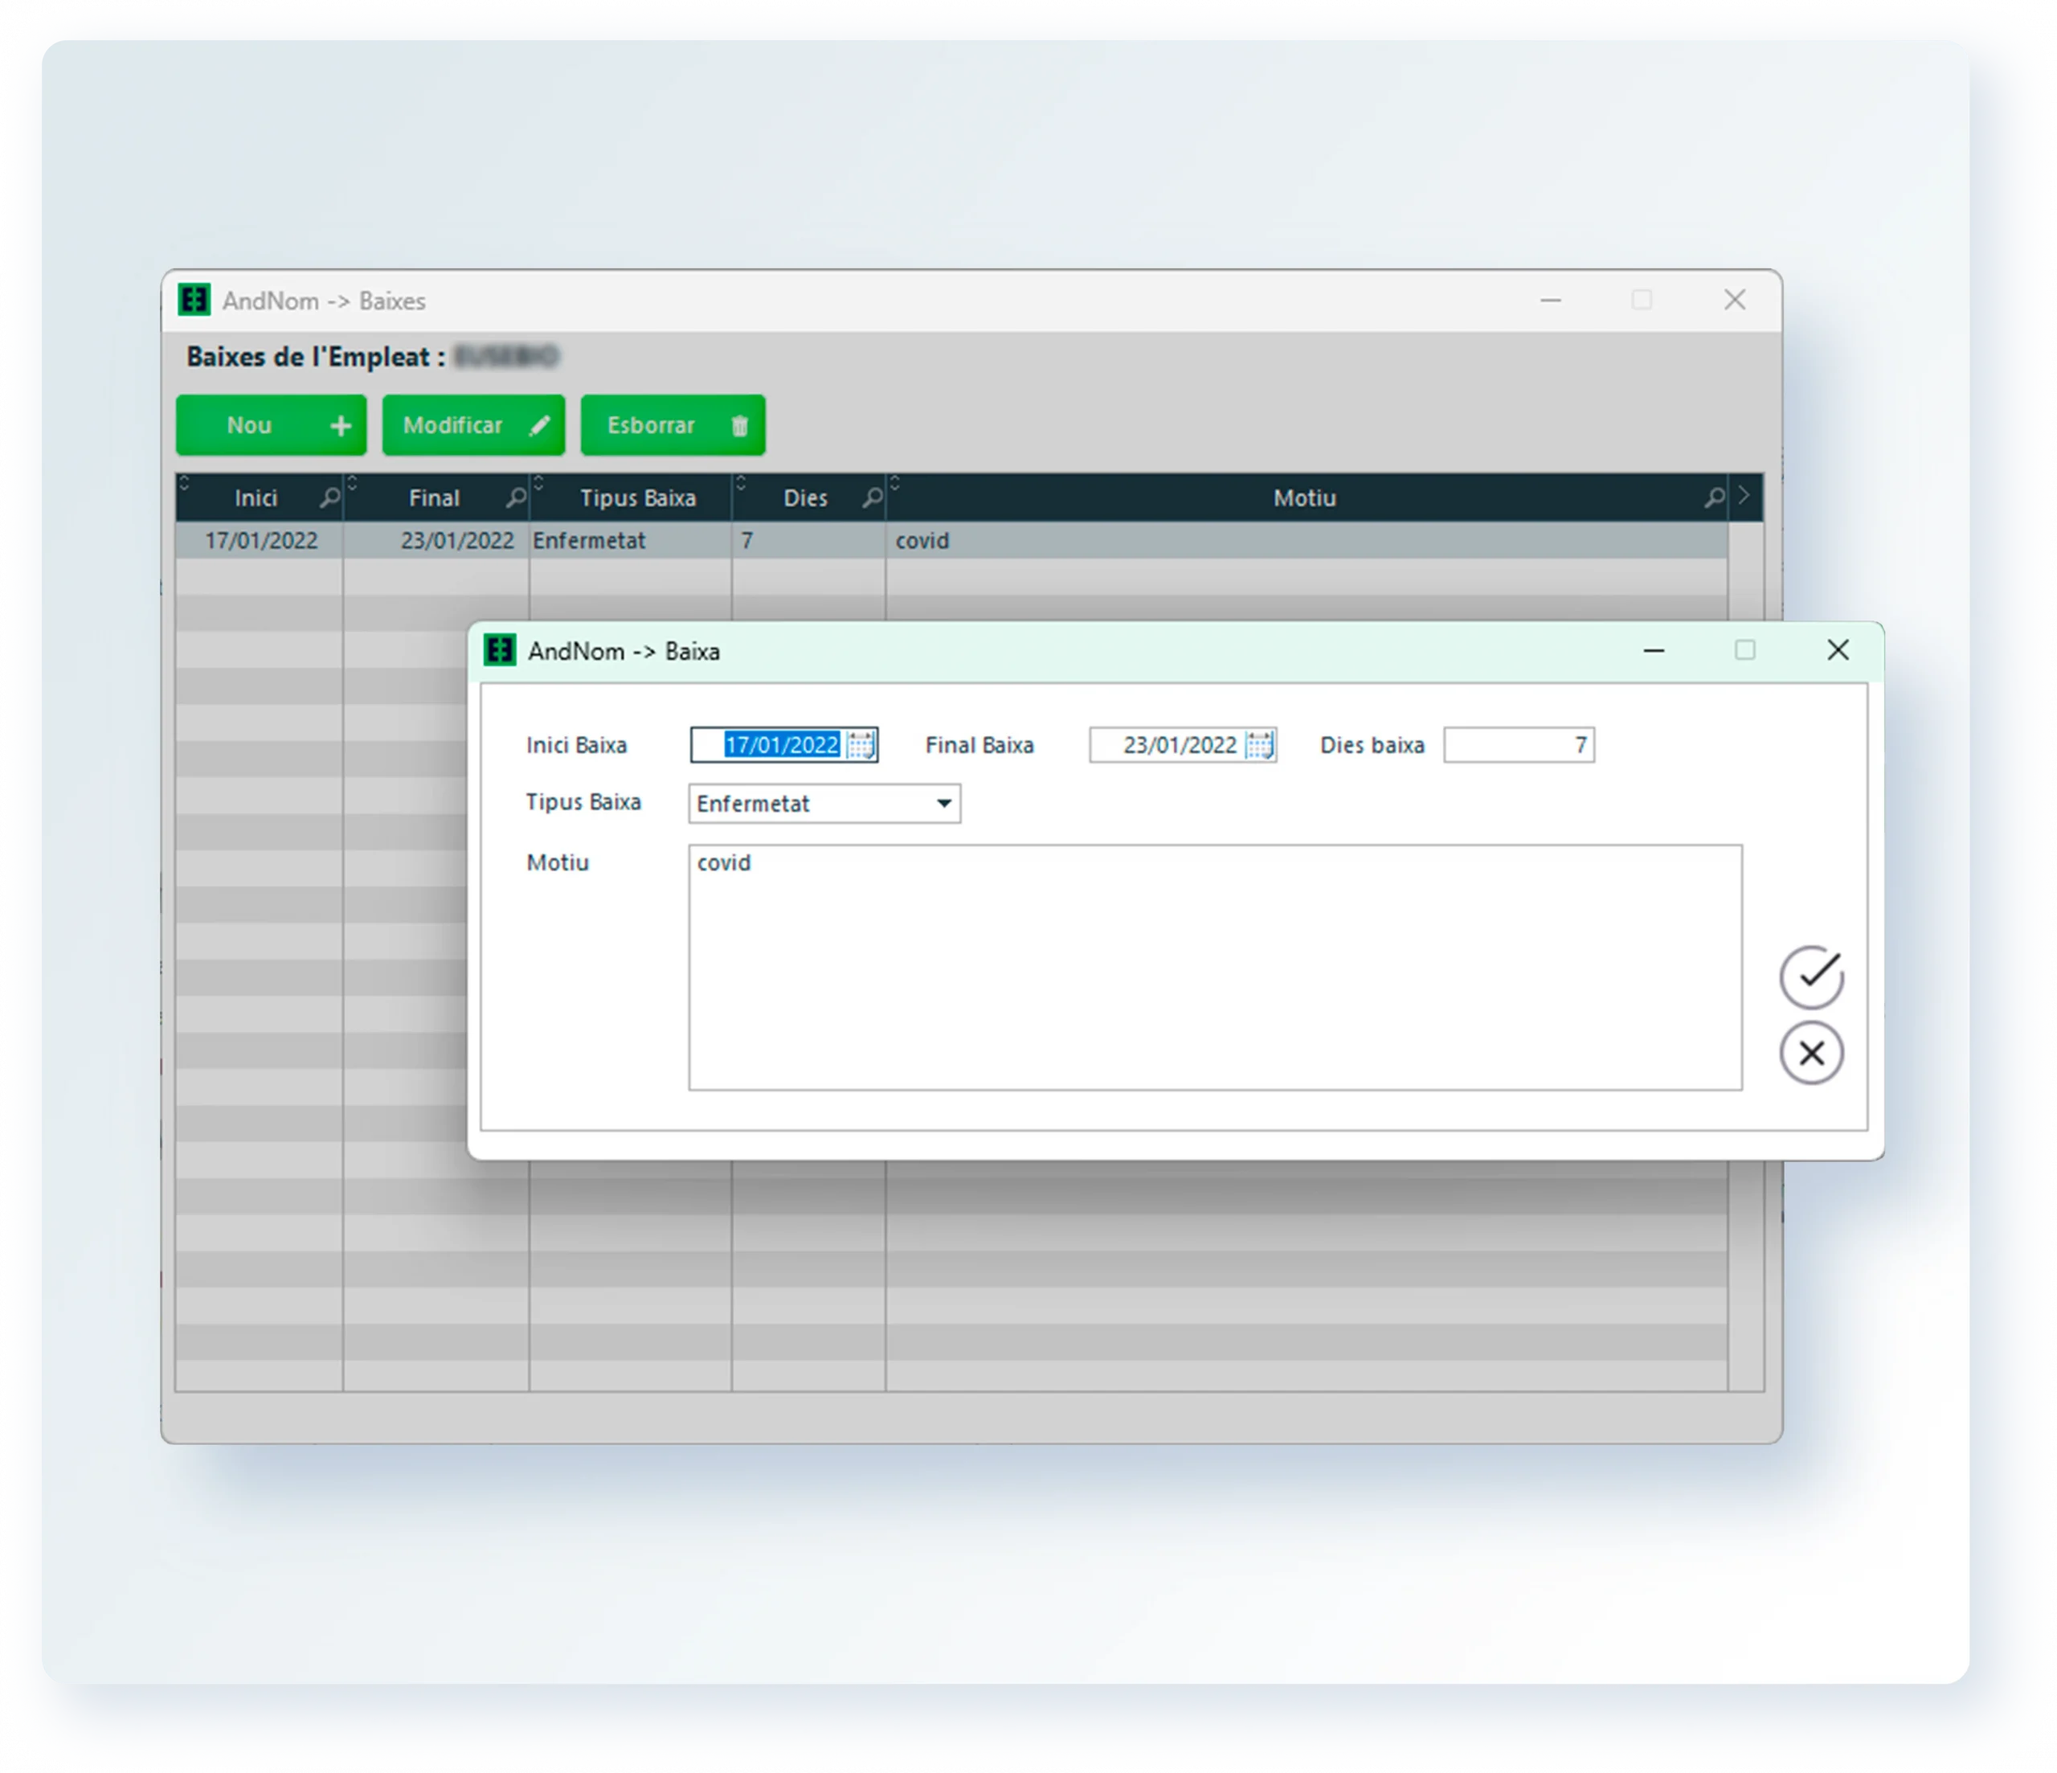This screenshot has height=1773, width=2057.
Task: Select the 17/01/2022 table row
Action: (x=261, y=540)
